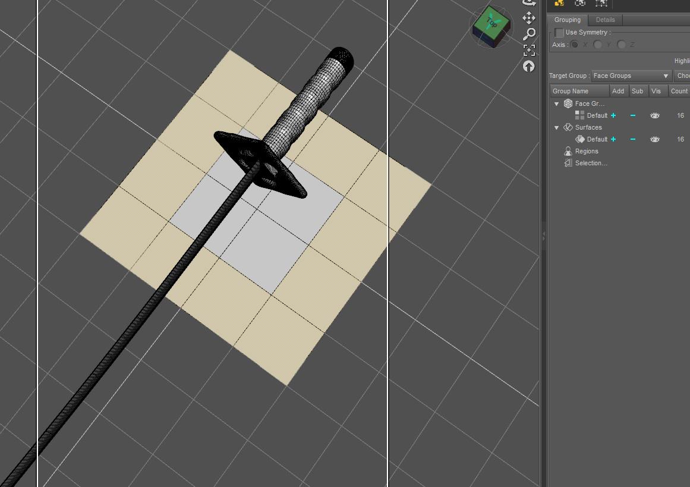Click the partially visible Choose button
Image resolution: width=690 pixels, height=487 pixels.
(x=682, y=76)
